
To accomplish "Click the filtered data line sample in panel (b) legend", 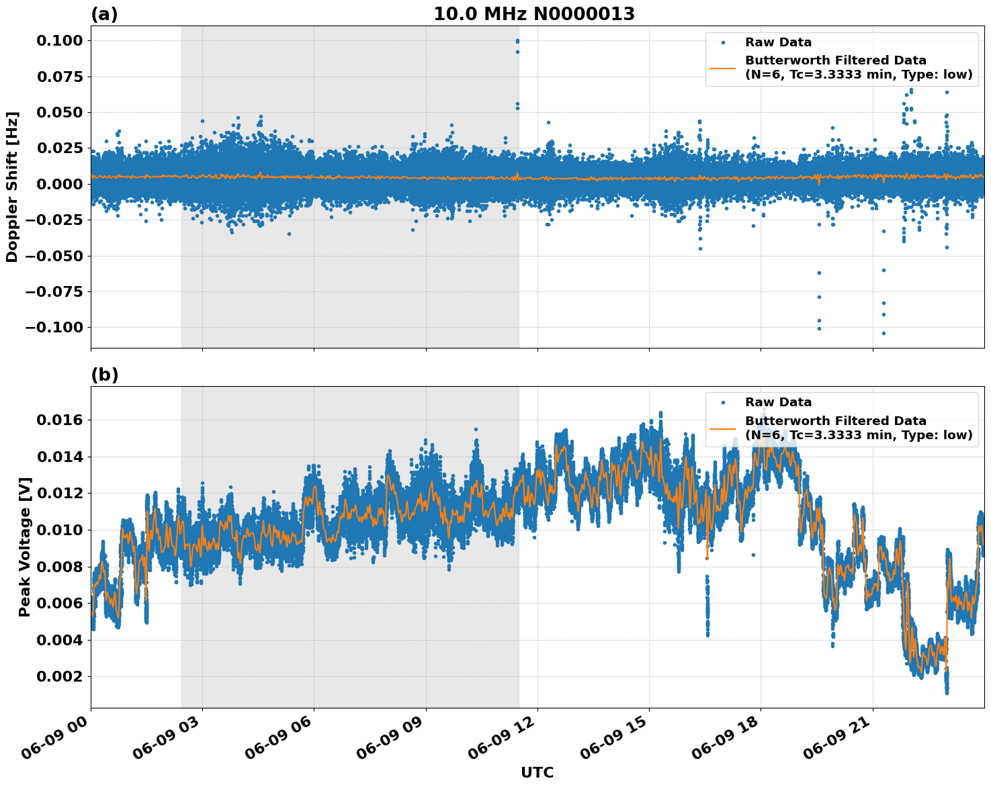I will (723, 428).
